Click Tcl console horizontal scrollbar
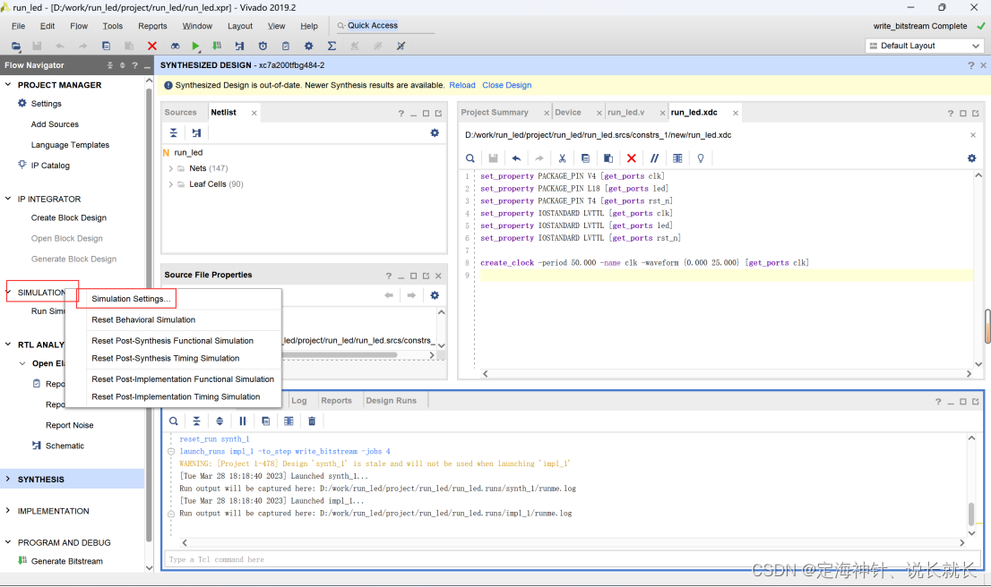 tap(573, 543)
